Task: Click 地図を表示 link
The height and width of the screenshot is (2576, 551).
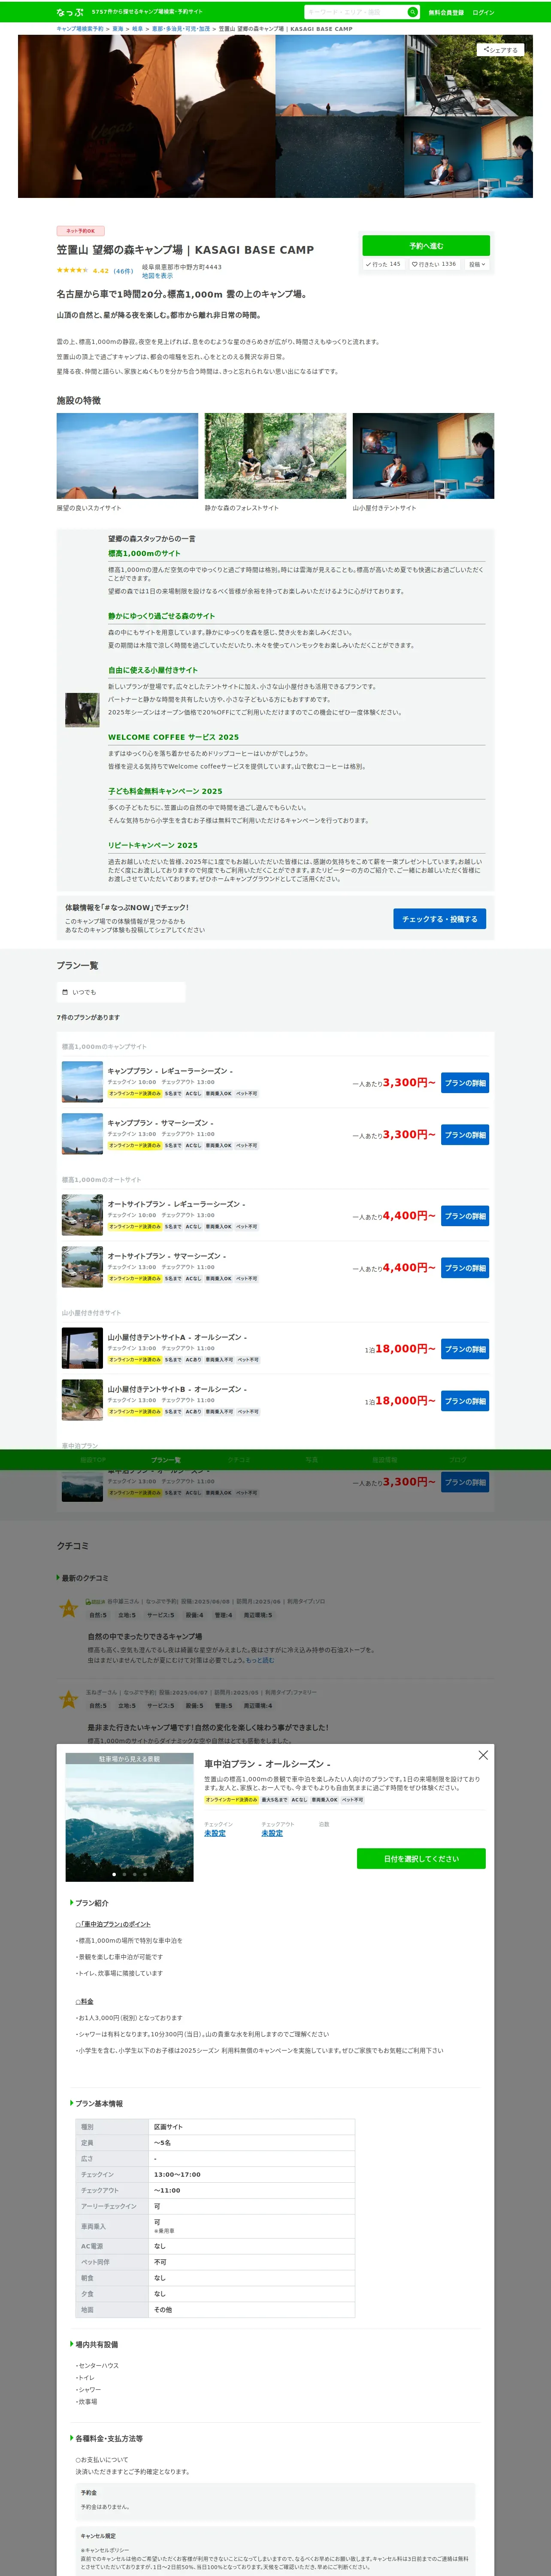Action: point(157,275)
